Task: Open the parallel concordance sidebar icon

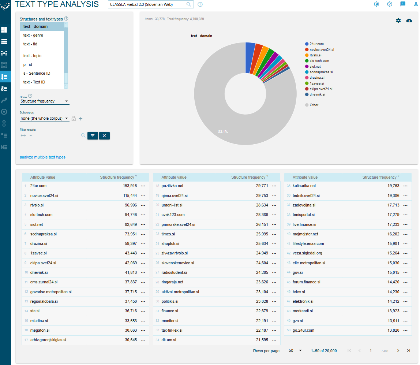Action: 4,53
